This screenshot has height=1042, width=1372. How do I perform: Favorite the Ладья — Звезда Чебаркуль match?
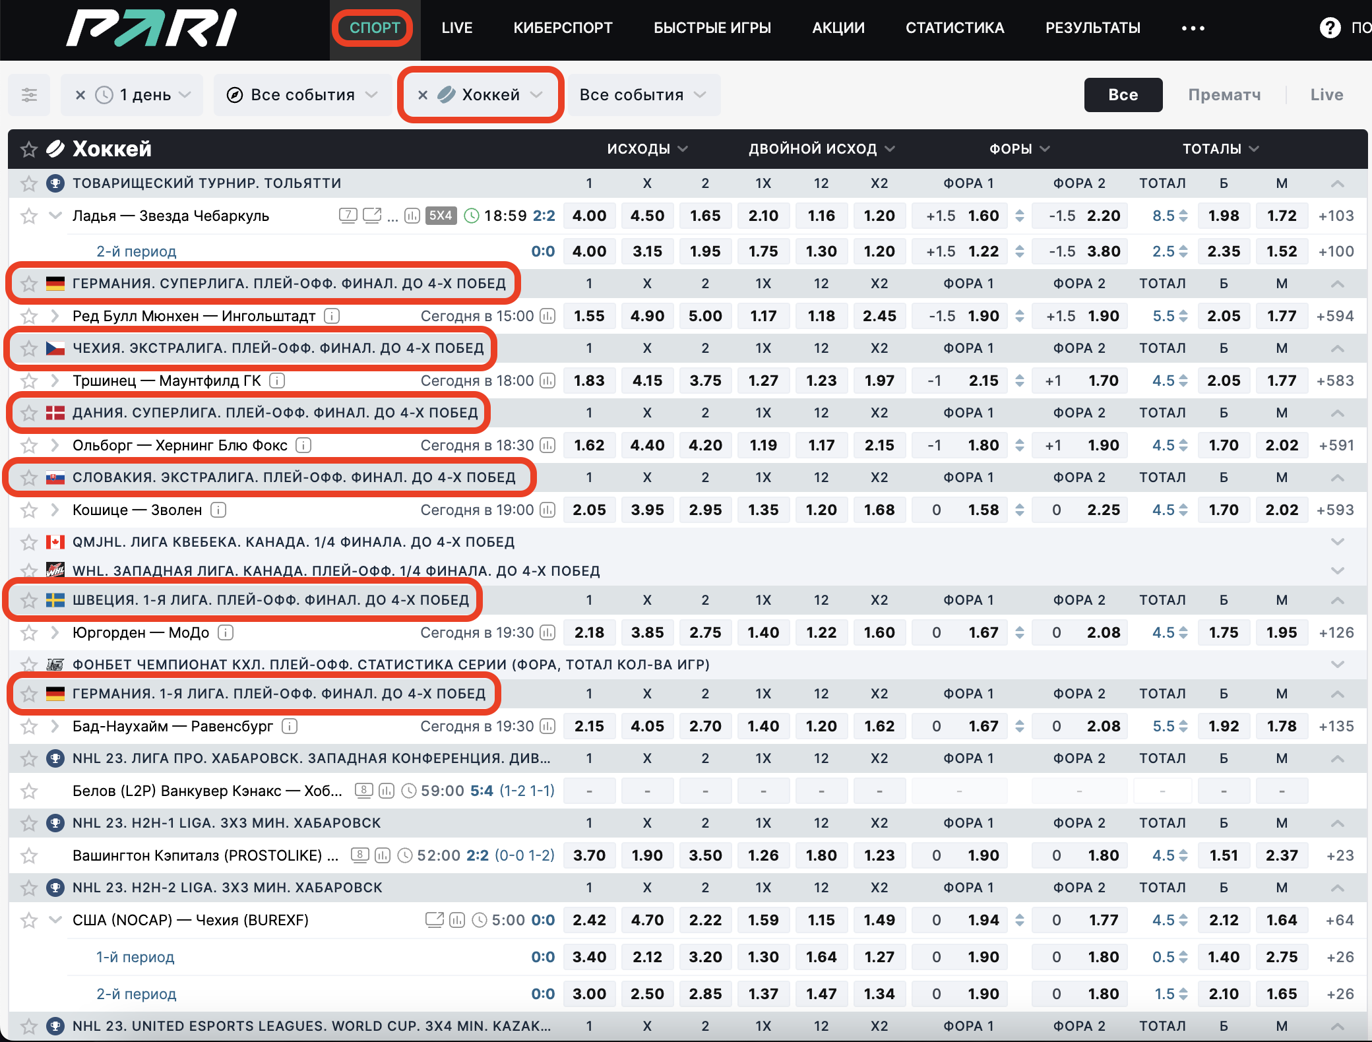(28, 216)
